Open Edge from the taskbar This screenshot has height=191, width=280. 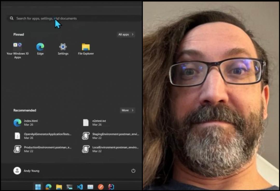(x=48, y=187)
